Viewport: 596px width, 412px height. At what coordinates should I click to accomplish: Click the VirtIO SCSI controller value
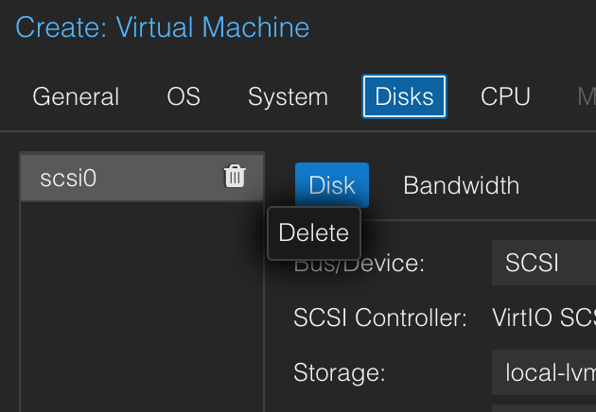click(544, 318)
